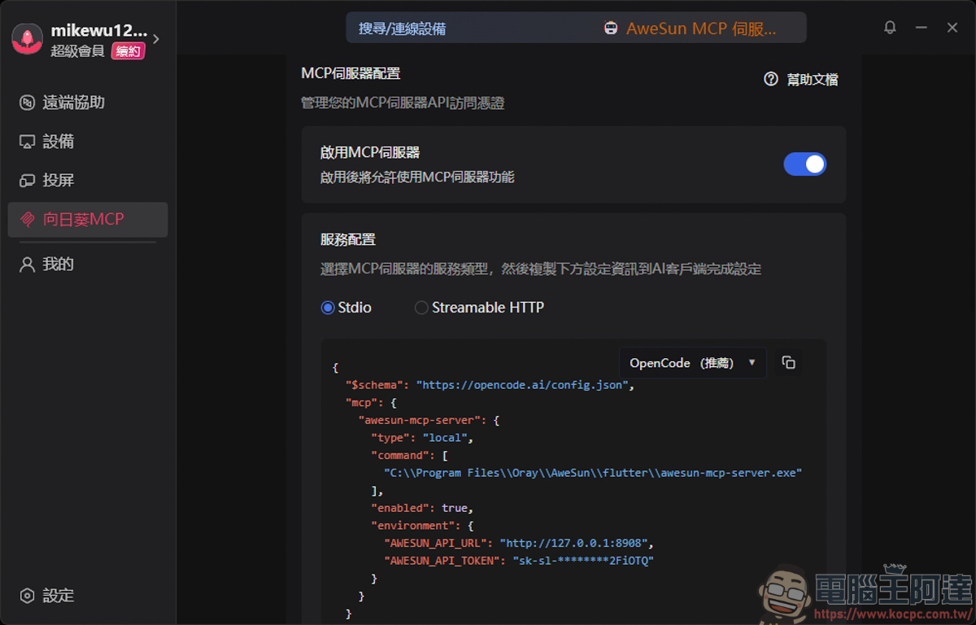Open 設備 in the sidebar

click(88, 142)
